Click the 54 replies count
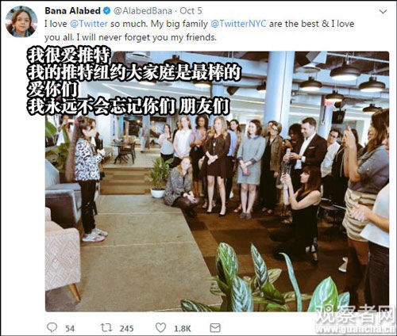Screen dimensions: 397x336 [x=70, y=329]
